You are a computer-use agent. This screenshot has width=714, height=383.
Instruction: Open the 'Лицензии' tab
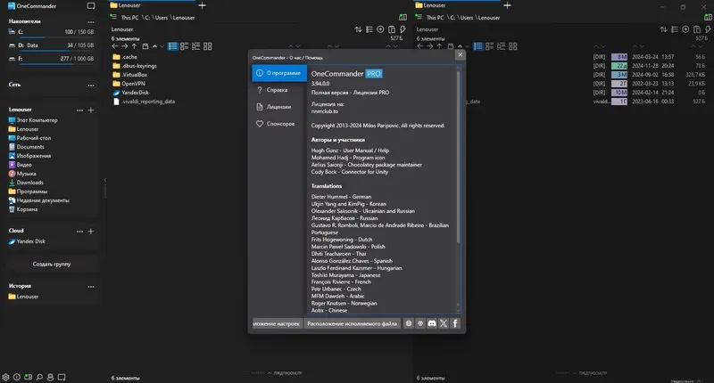click(279, 107)
